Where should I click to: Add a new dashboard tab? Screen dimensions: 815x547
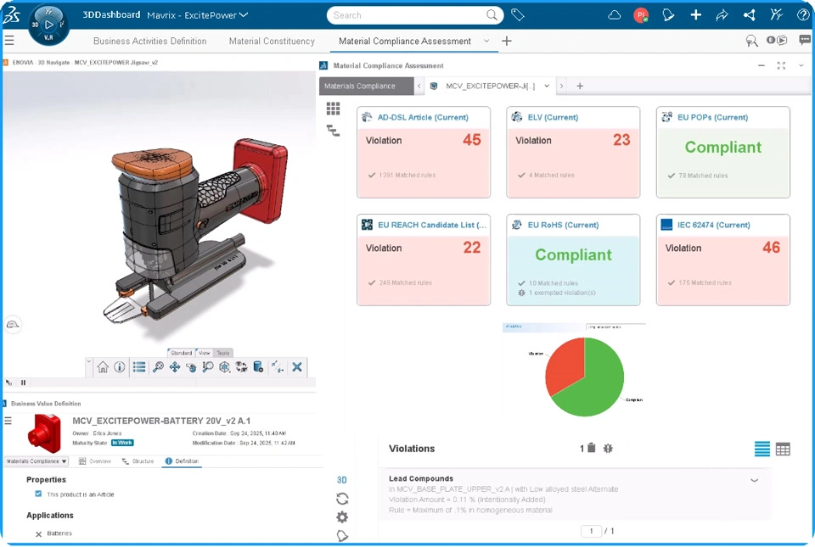click(x=507, y=41)
